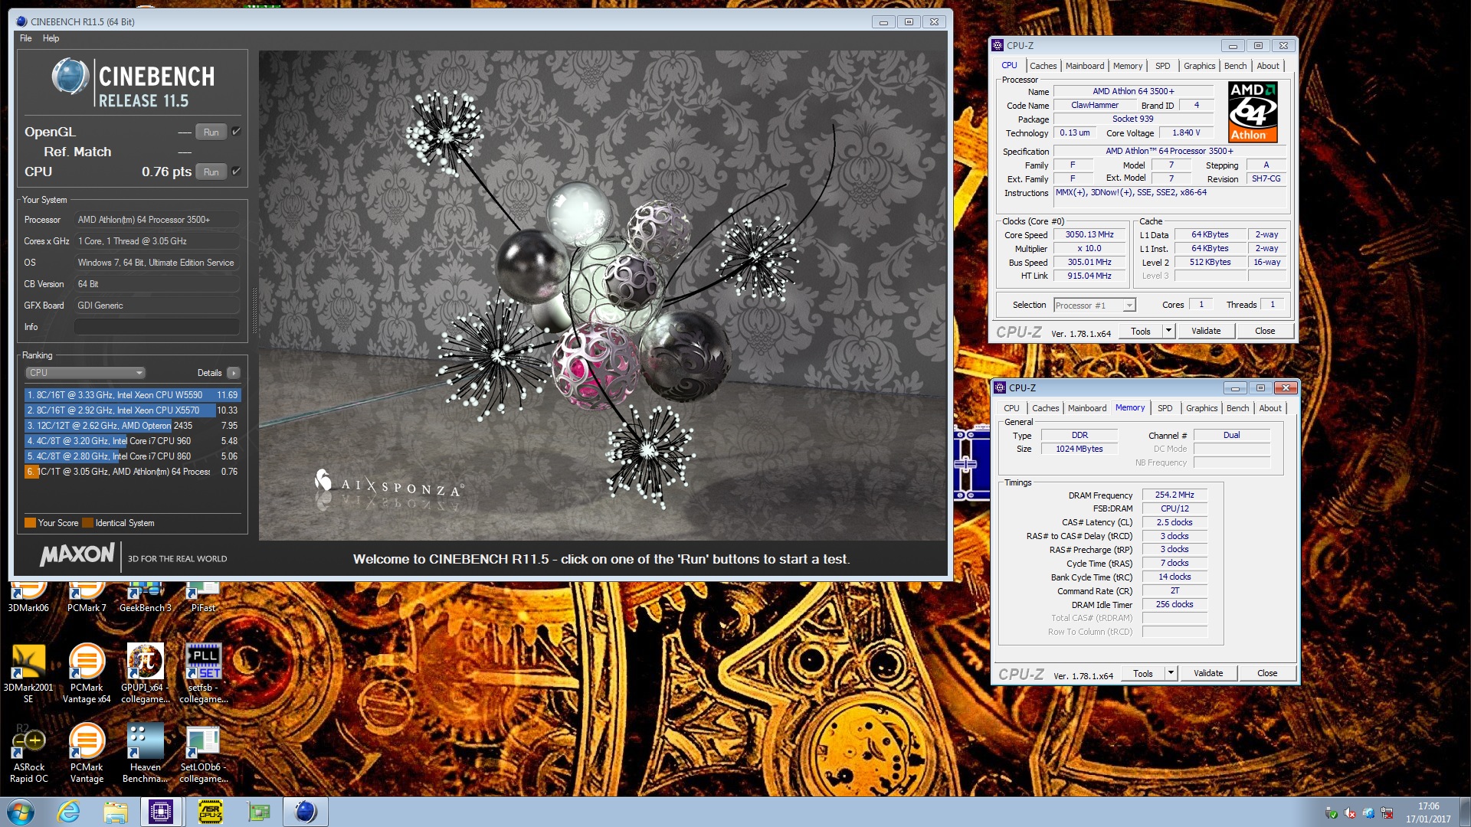1471x827 pixels.
Task: Switch to Graphics tab in lower CPU-Z window
Action: [1201, 408]
